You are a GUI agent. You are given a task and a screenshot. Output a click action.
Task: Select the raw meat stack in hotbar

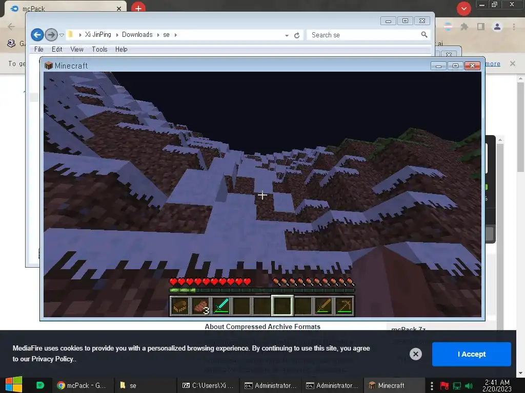tap(200, 306)
